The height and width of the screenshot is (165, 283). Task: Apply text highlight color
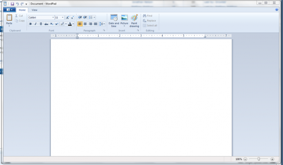click(62, 24)
